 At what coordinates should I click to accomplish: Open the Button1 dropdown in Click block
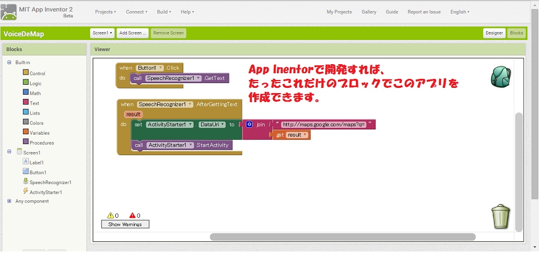point(150,68)
